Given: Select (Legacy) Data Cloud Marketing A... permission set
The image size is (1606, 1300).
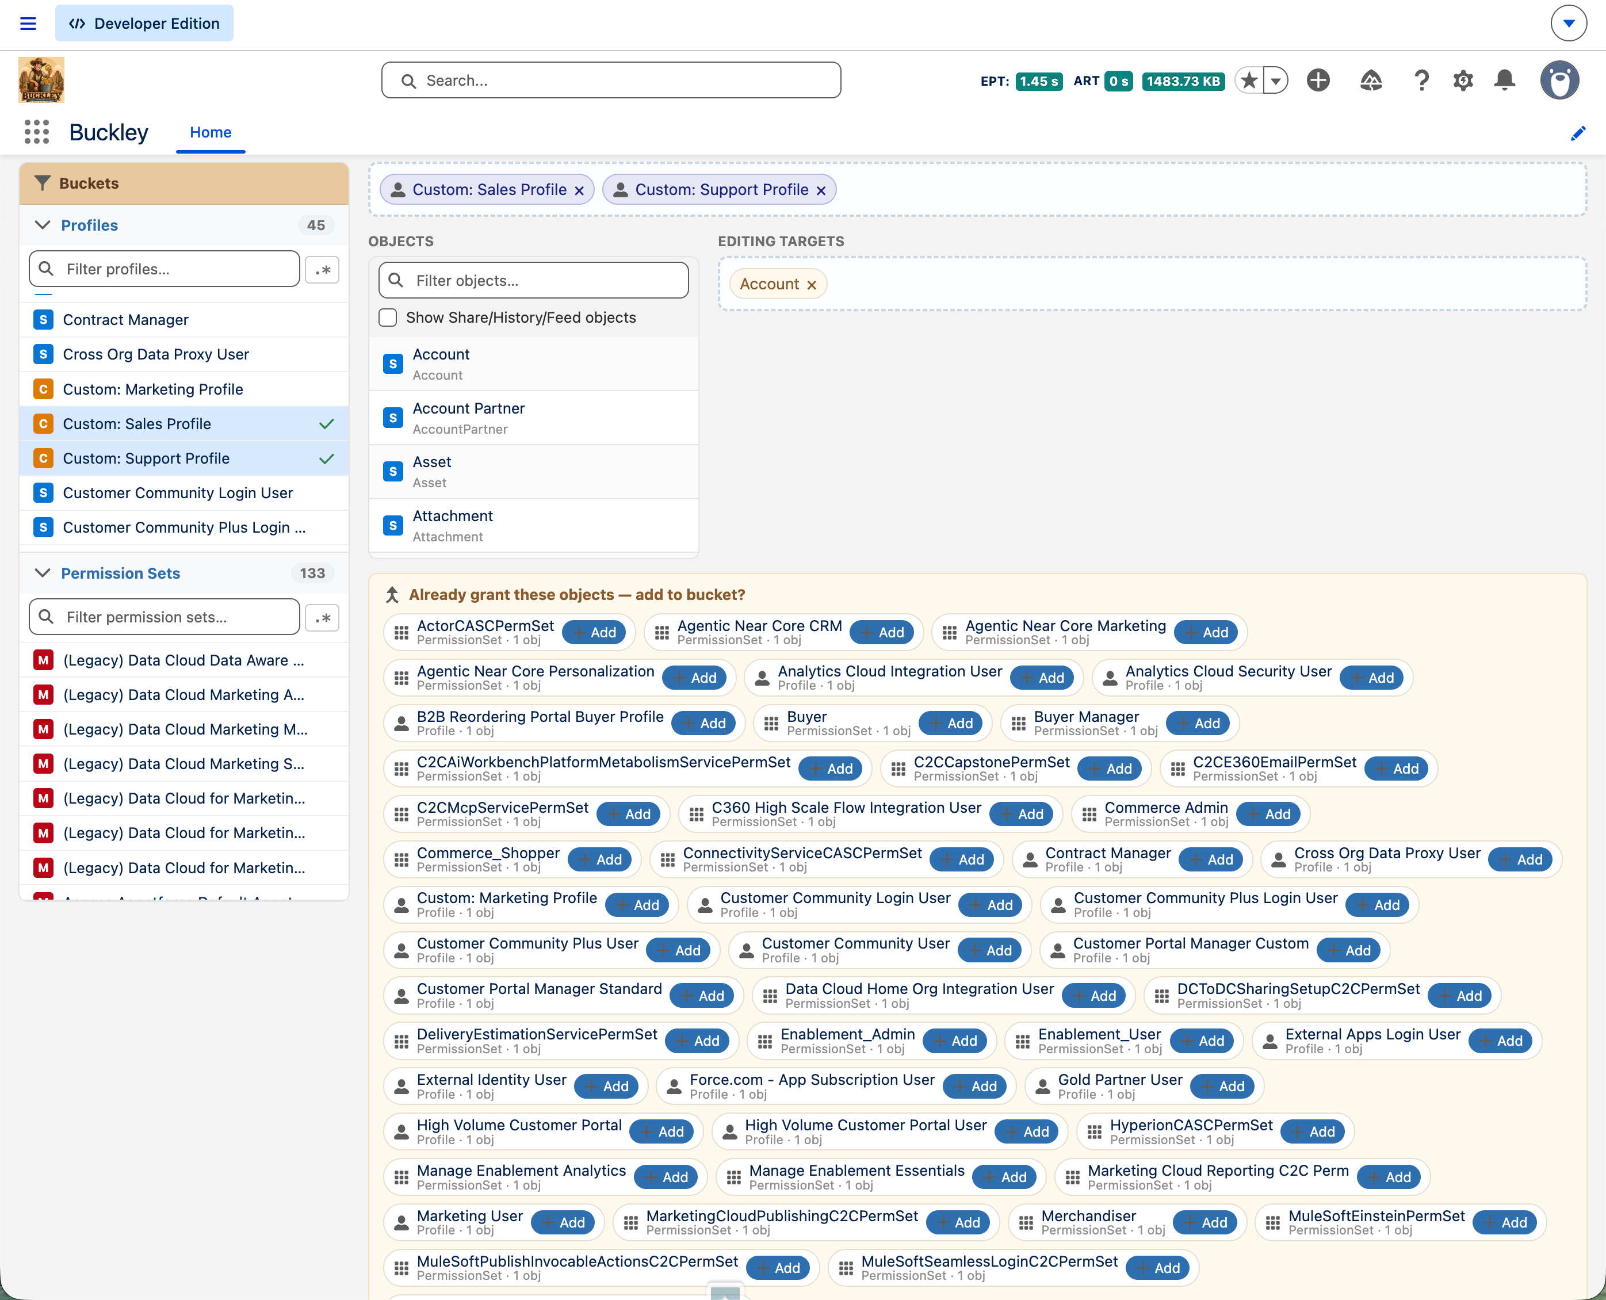Looking at the screenshot, I should pos(183,695).
